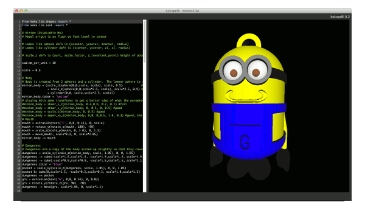This screenshot has width=365, height=219.
Task: Click the comment '# Minion (Dispicable Me)'
Action: pos(43,33)
